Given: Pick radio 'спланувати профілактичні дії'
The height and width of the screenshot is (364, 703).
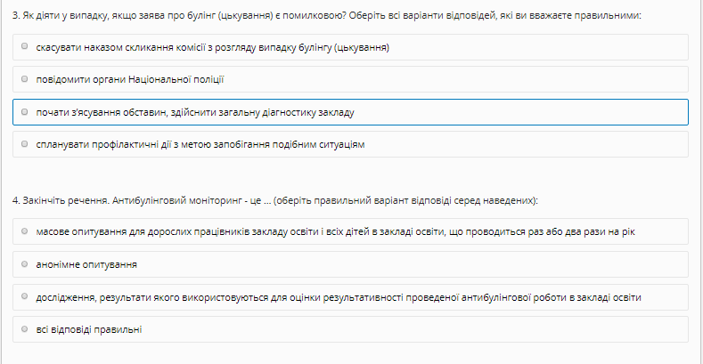Looking at the screenshot, I should pos(25,143).
